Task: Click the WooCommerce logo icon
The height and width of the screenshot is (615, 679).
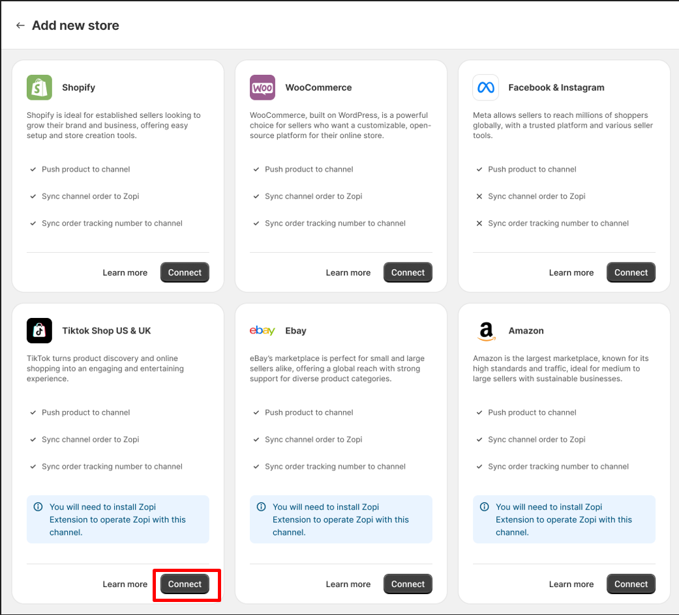Action: click(x=262, y=87)
